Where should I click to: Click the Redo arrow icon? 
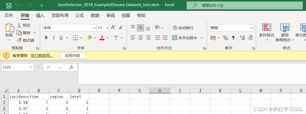pyautogui.click(x=30, y=5)
